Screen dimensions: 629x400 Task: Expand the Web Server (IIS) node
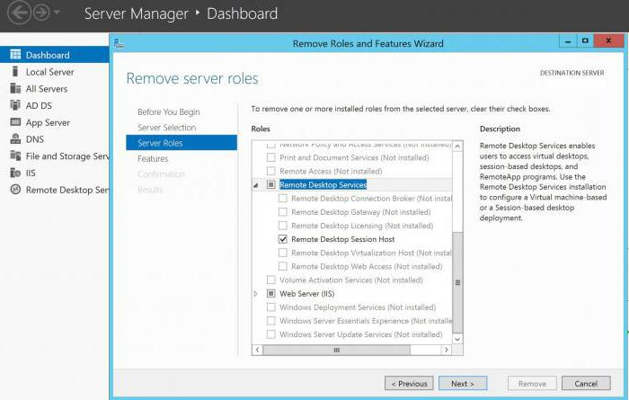[x=256, y=294]
